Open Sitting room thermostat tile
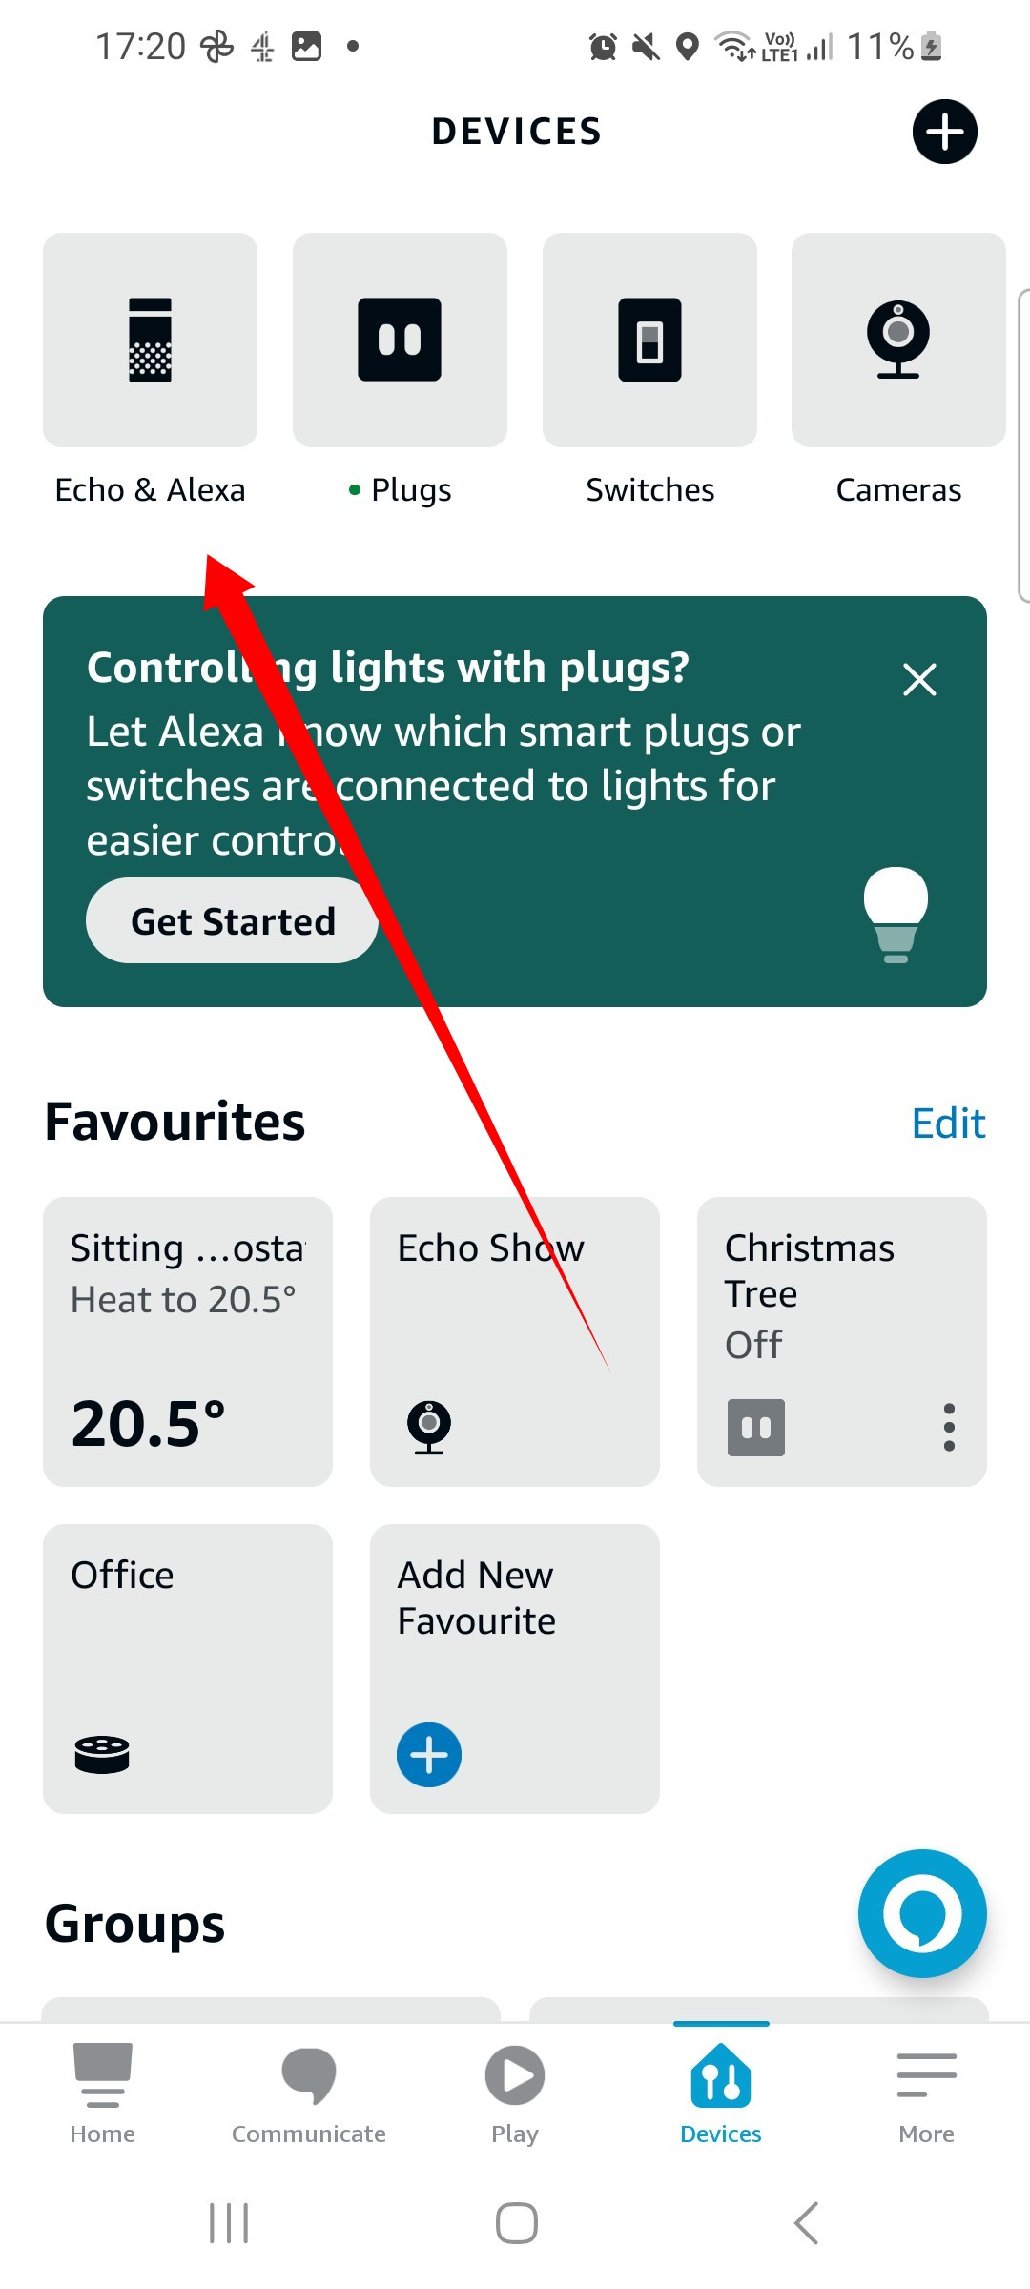This screenshot has width=1030, height=2289. (x=188, y=1341)
